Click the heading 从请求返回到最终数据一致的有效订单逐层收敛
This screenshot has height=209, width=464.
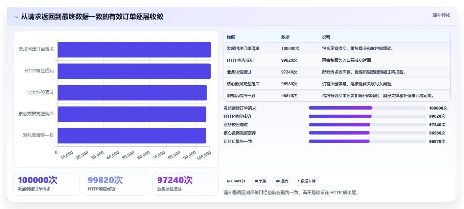coord(92,17)
